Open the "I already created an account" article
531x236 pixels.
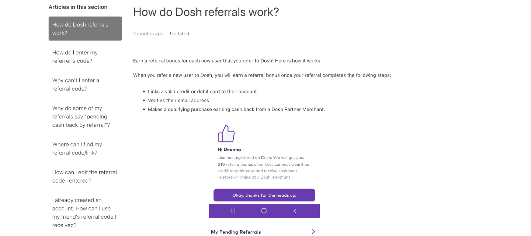tap(84, 212)
